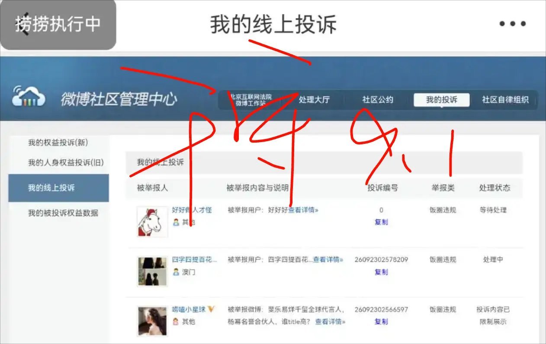Viewport: 546px width, 344px height.
Task: Click 复制 under 26092302566597
Action: pyautogui.click(x=381, y=322)
